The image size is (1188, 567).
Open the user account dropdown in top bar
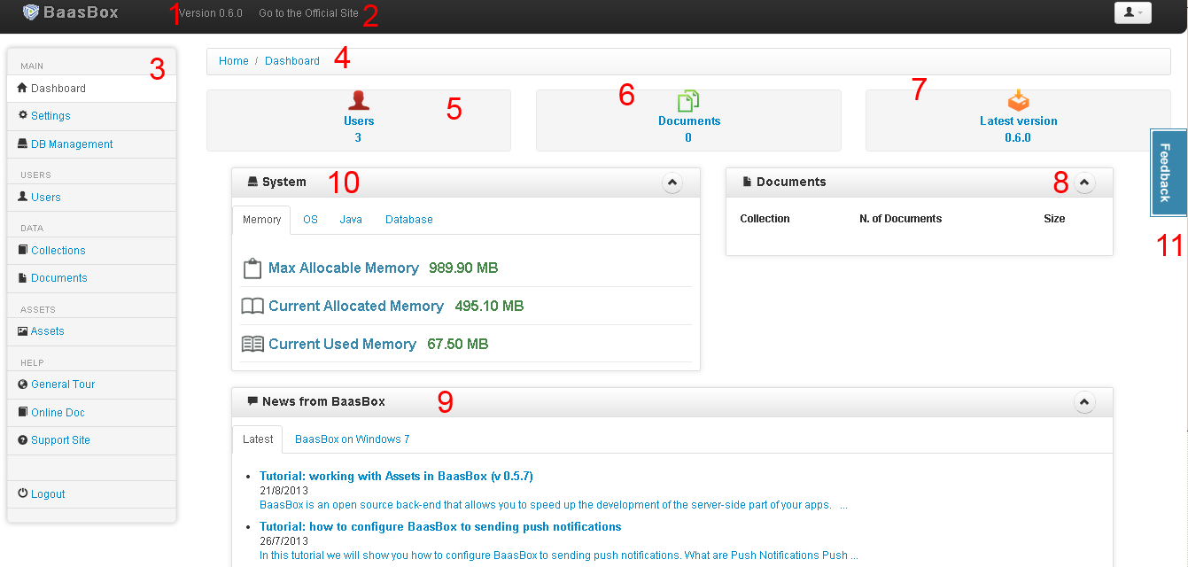point(1132,12)
